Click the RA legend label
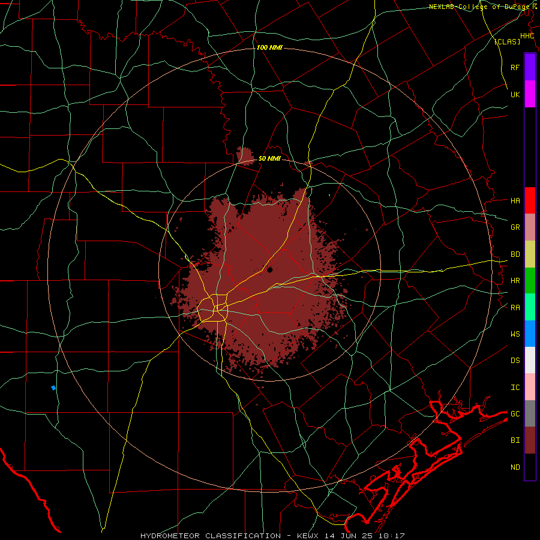Screen dimensions: 540x540 coord(515,308)
